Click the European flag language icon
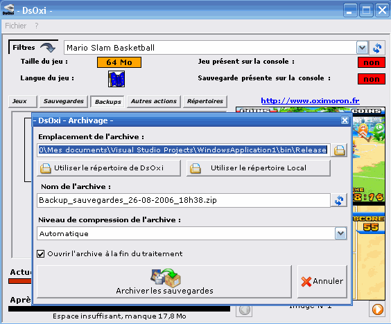The width and height of the screenshot is (391, 324). [116, 79]
